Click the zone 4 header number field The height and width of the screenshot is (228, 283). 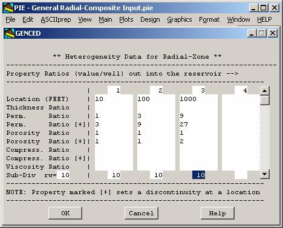point(241,90)
